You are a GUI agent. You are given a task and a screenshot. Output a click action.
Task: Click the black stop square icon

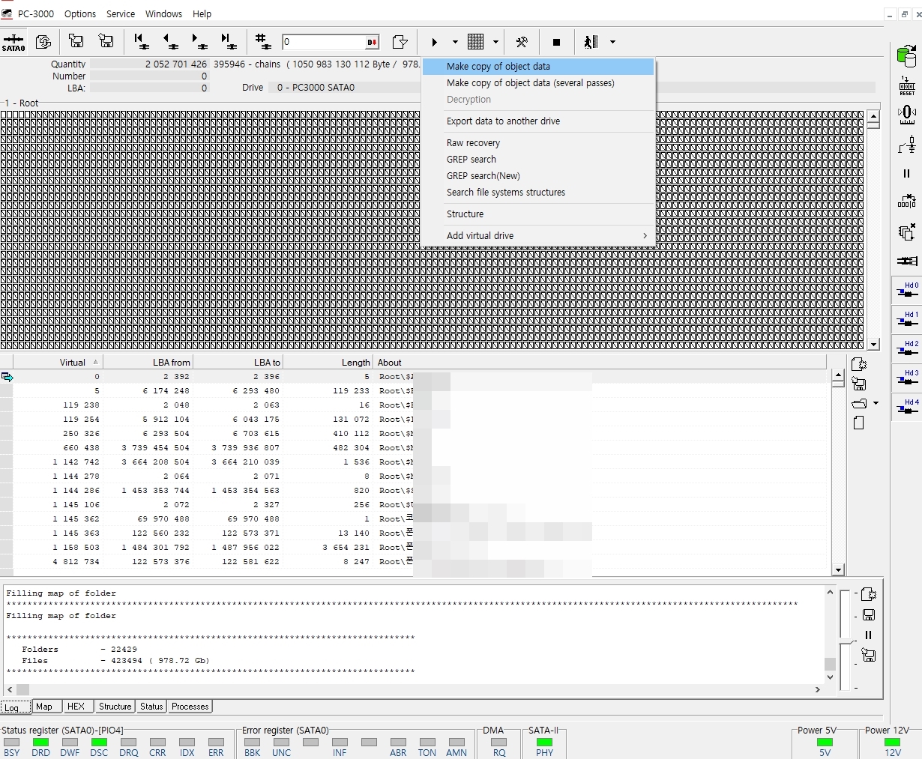click(556, 42)
